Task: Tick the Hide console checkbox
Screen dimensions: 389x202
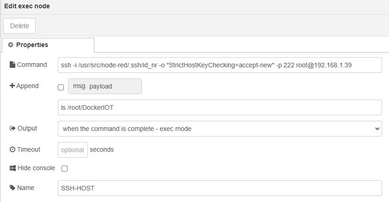Action: 64,169
